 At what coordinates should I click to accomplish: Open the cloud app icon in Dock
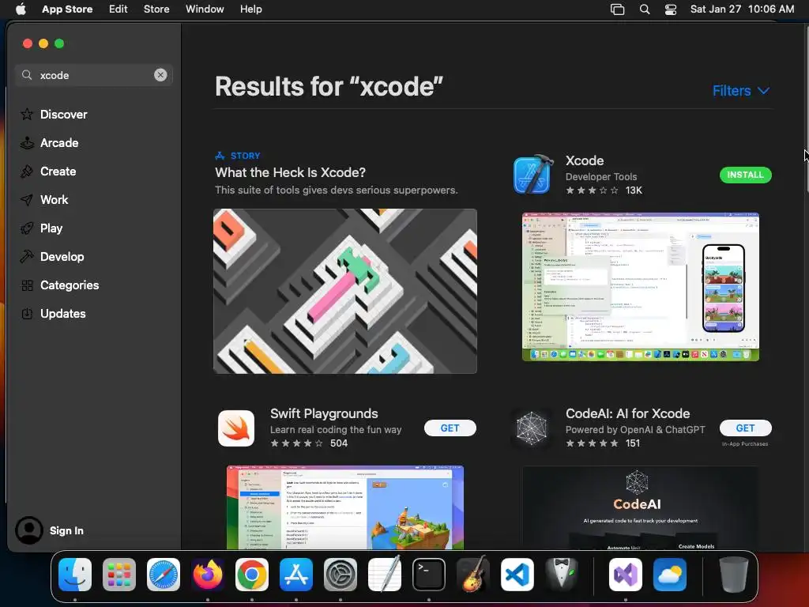(670, 575)
